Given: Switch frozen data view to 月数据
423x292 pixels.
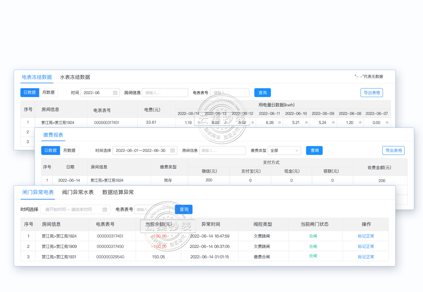Looking at the screenshot, I should coord(48,92).
